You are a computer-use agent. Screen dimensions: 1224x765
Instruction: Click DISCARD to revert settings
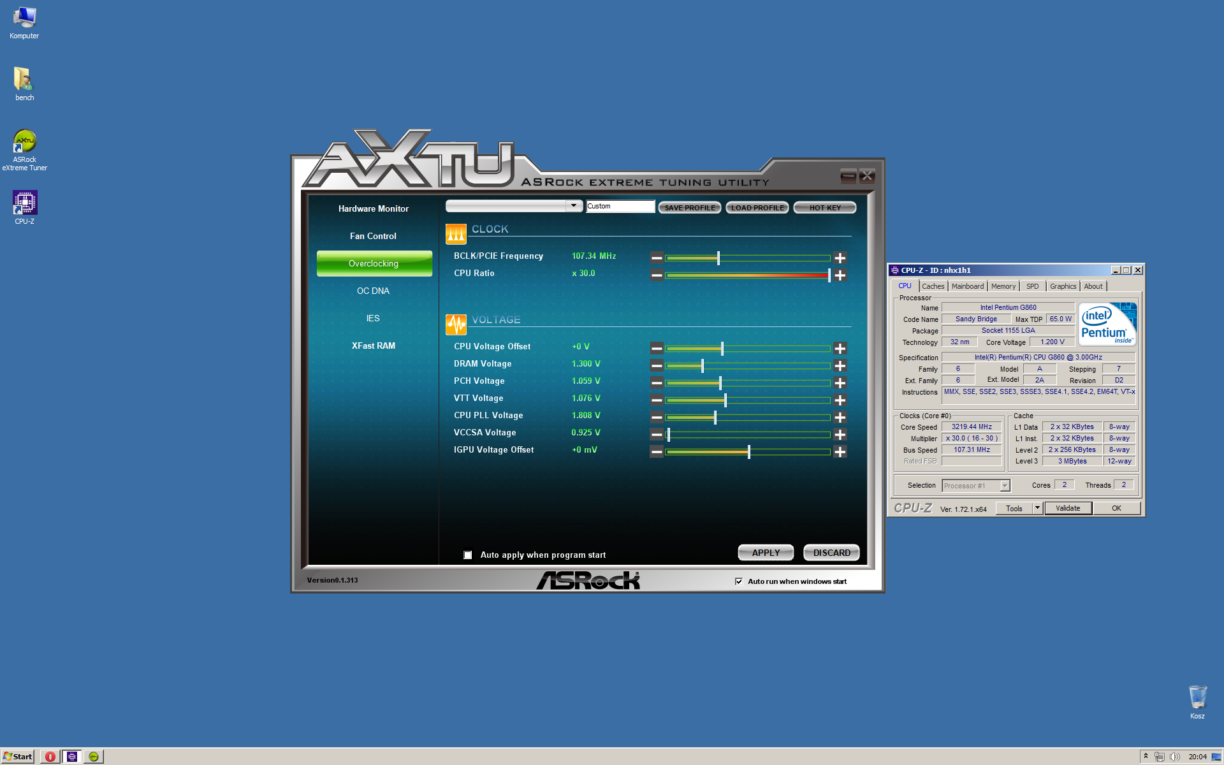[831, 553]
